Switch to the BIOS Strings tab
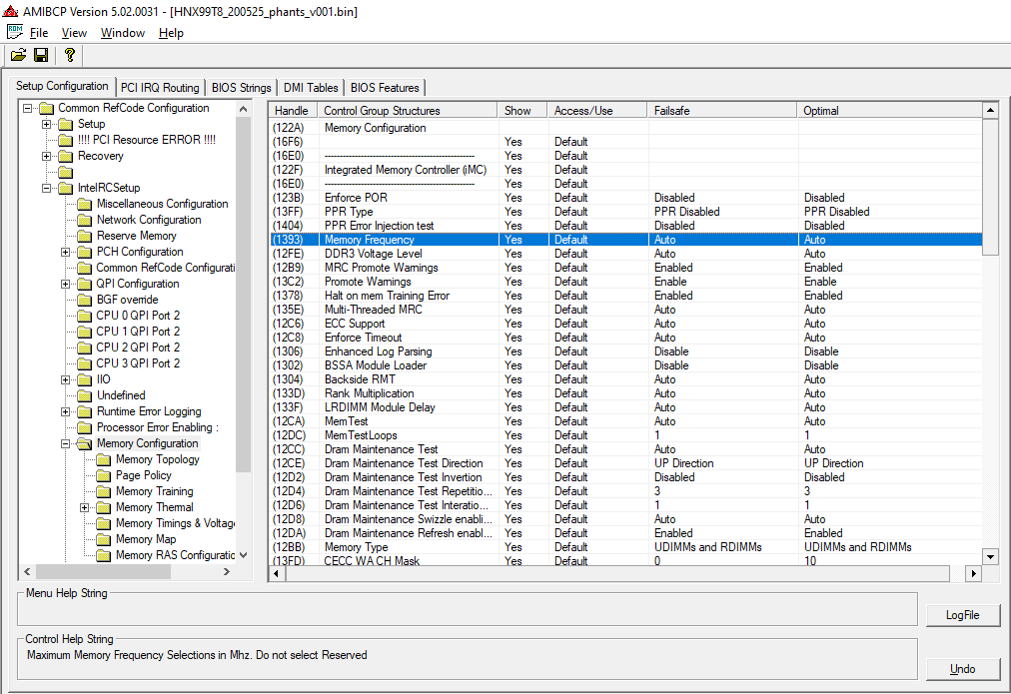Screen dimensions: 1011x694 coord(241,88)
